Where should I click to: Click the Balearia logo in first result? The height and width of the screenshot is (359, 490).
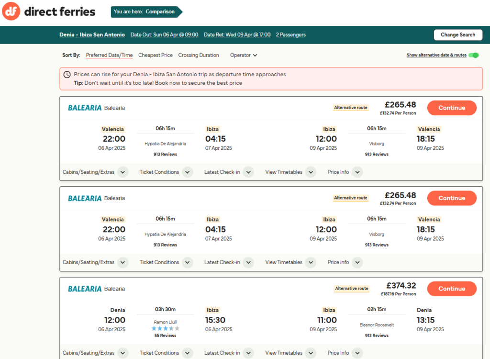pos(85,108)
